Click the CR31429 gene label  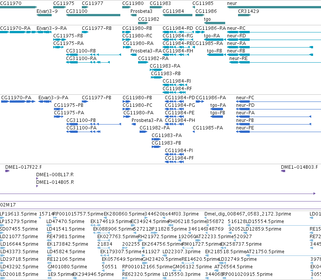pos(248,11)
